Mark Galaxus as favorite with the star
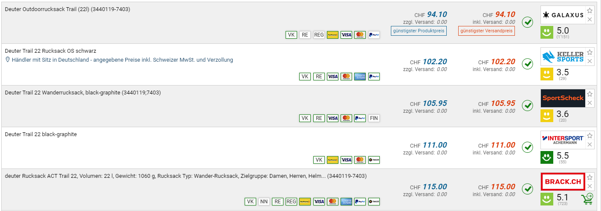This screenshot has height=211, width=601. click(x=589, y=11)
